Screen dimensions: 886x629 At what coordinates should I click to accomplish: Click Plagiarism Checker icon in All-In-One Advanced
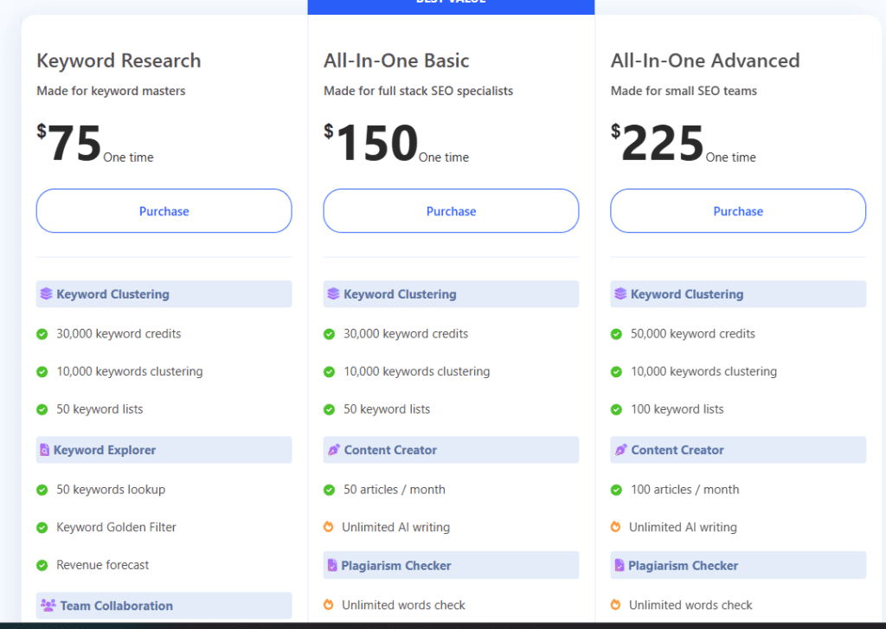620,566
